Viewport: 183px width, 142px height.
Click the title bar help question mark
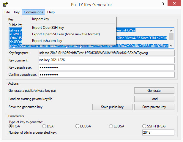pyautogui.click(x=163, y=3)
